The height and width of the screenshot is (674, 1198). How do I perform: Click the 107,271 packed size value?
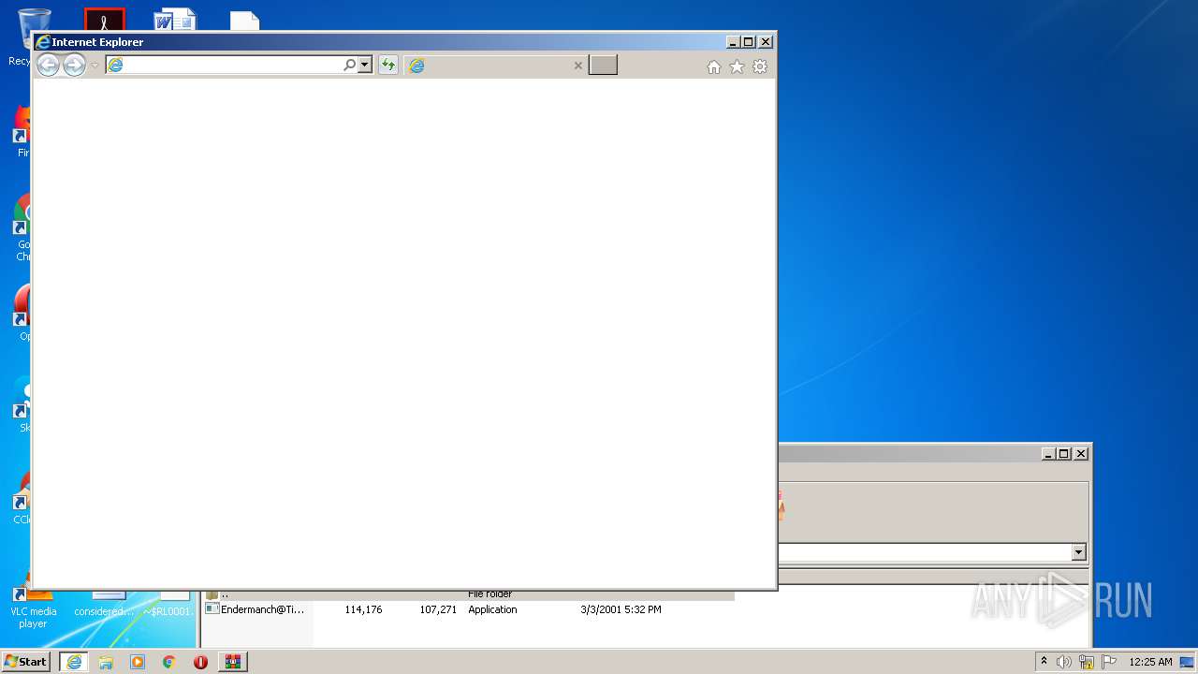(x=438, y=609)
